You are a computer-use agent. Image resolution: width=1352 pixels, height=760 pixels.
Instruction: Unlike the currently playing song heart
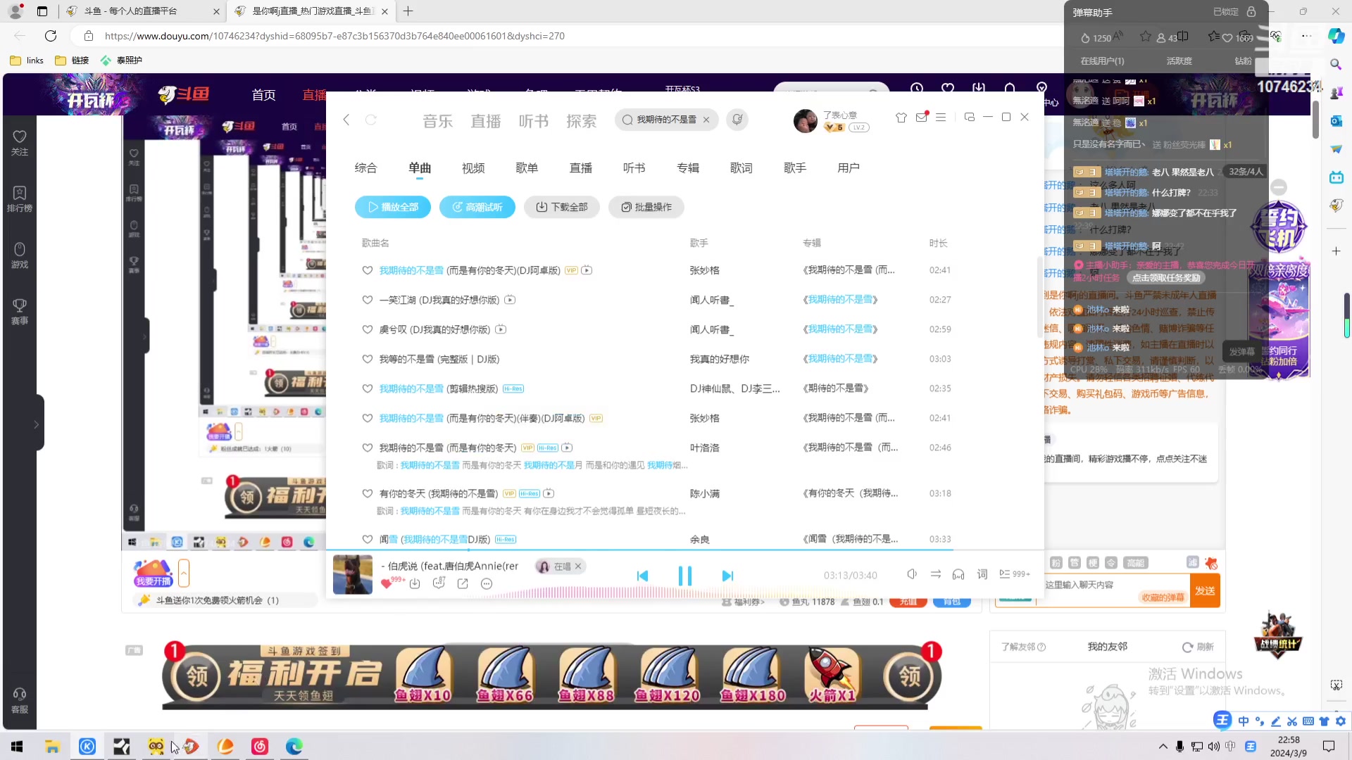(x=386, y=583)
